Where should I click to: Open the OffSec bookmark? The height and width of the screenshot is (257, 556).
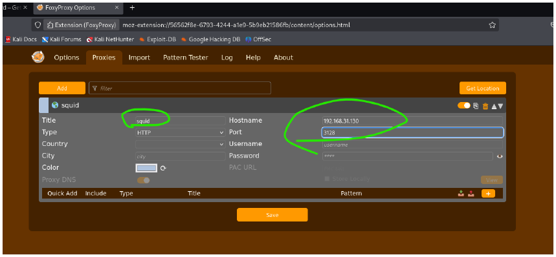[x=258, y=39]
